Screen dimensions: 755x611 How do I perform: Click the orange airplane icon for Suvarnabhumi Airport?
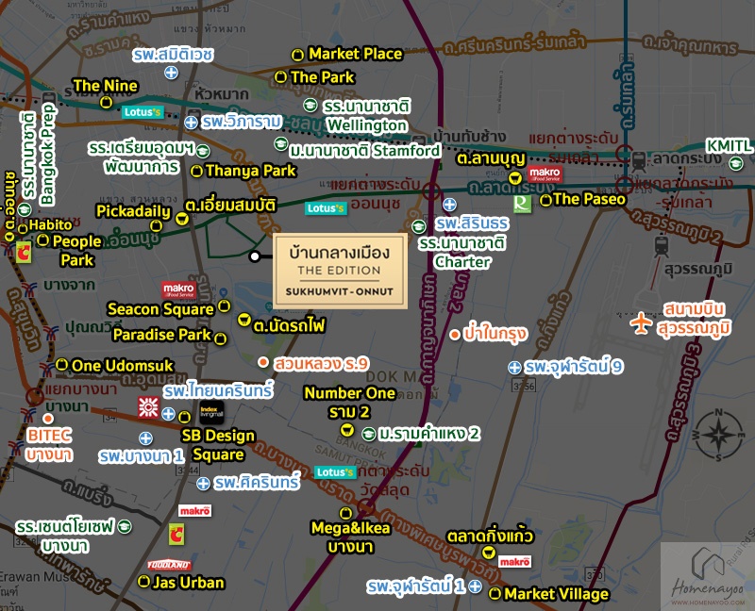pyautogui.click(x=643, y=323)
